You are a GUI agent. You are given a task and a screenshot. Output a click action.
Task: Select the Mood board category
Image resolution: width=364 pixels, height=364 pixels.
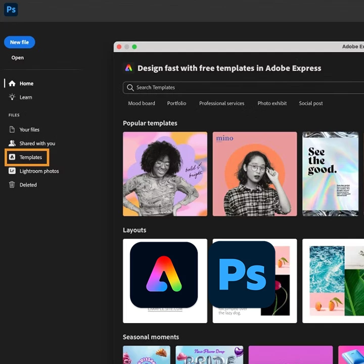click(x=142, y=103)
